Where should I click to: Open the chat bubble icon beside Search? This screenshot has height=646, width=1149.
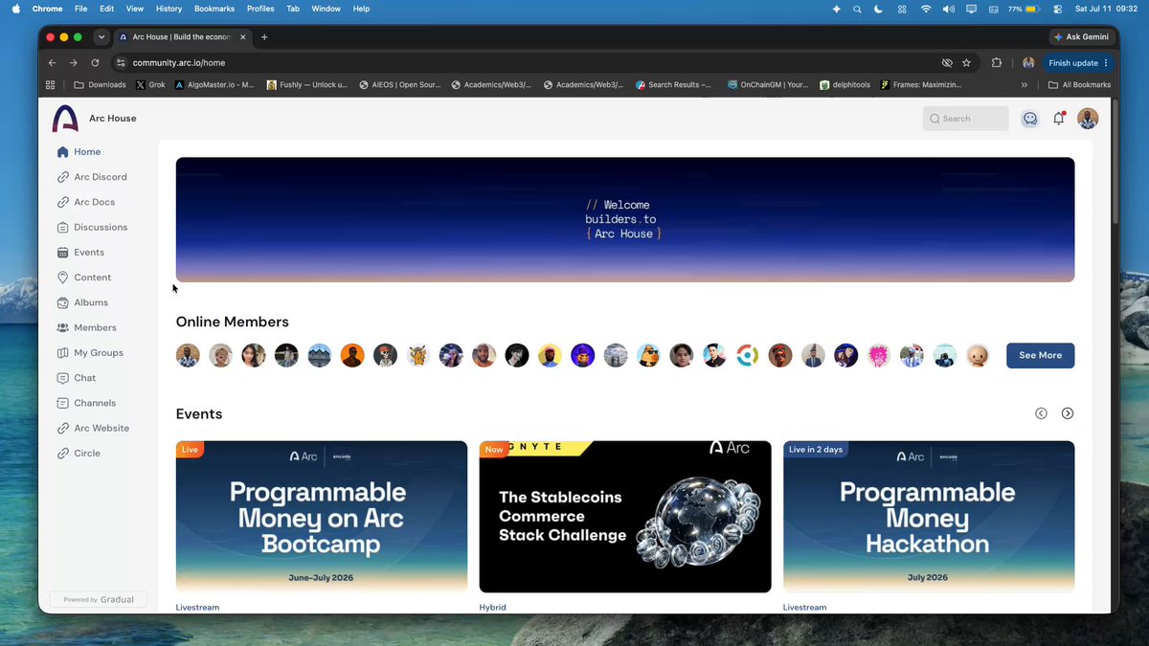pos(1030,119)
